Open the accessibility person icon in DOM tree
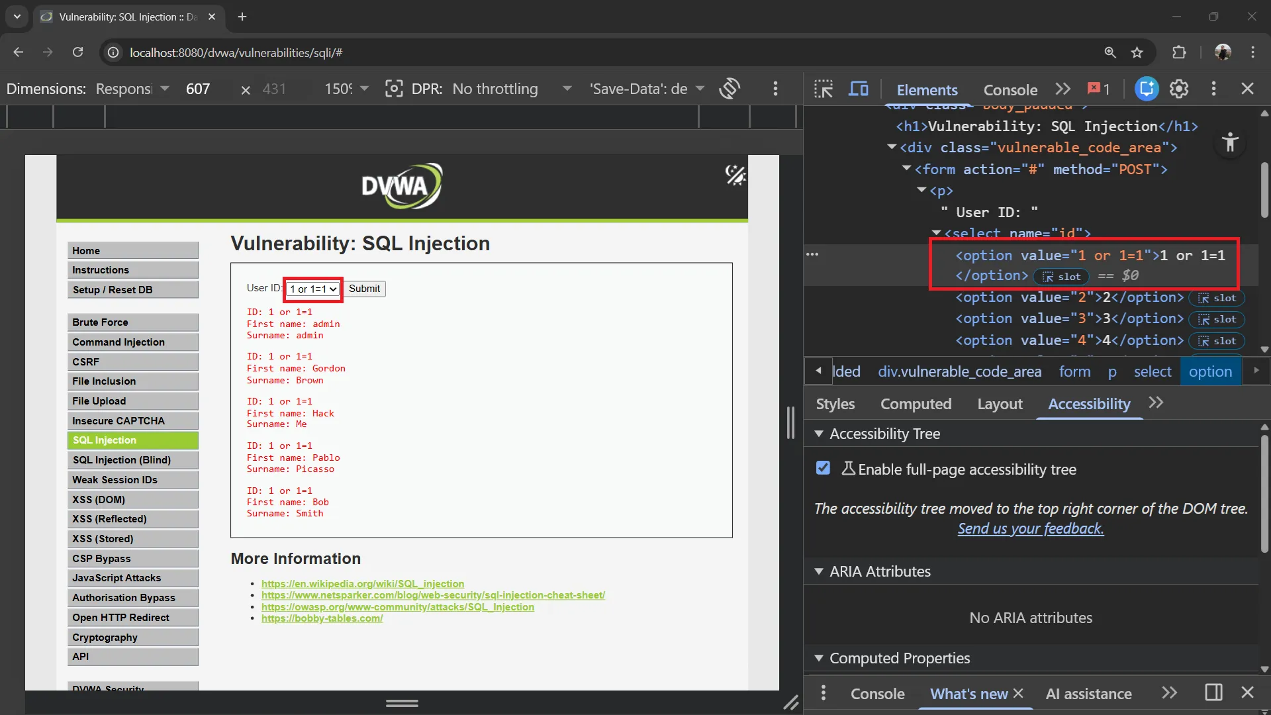Image resolution: width=1271 pixels, height=715 pixels. pos(1230,142)
